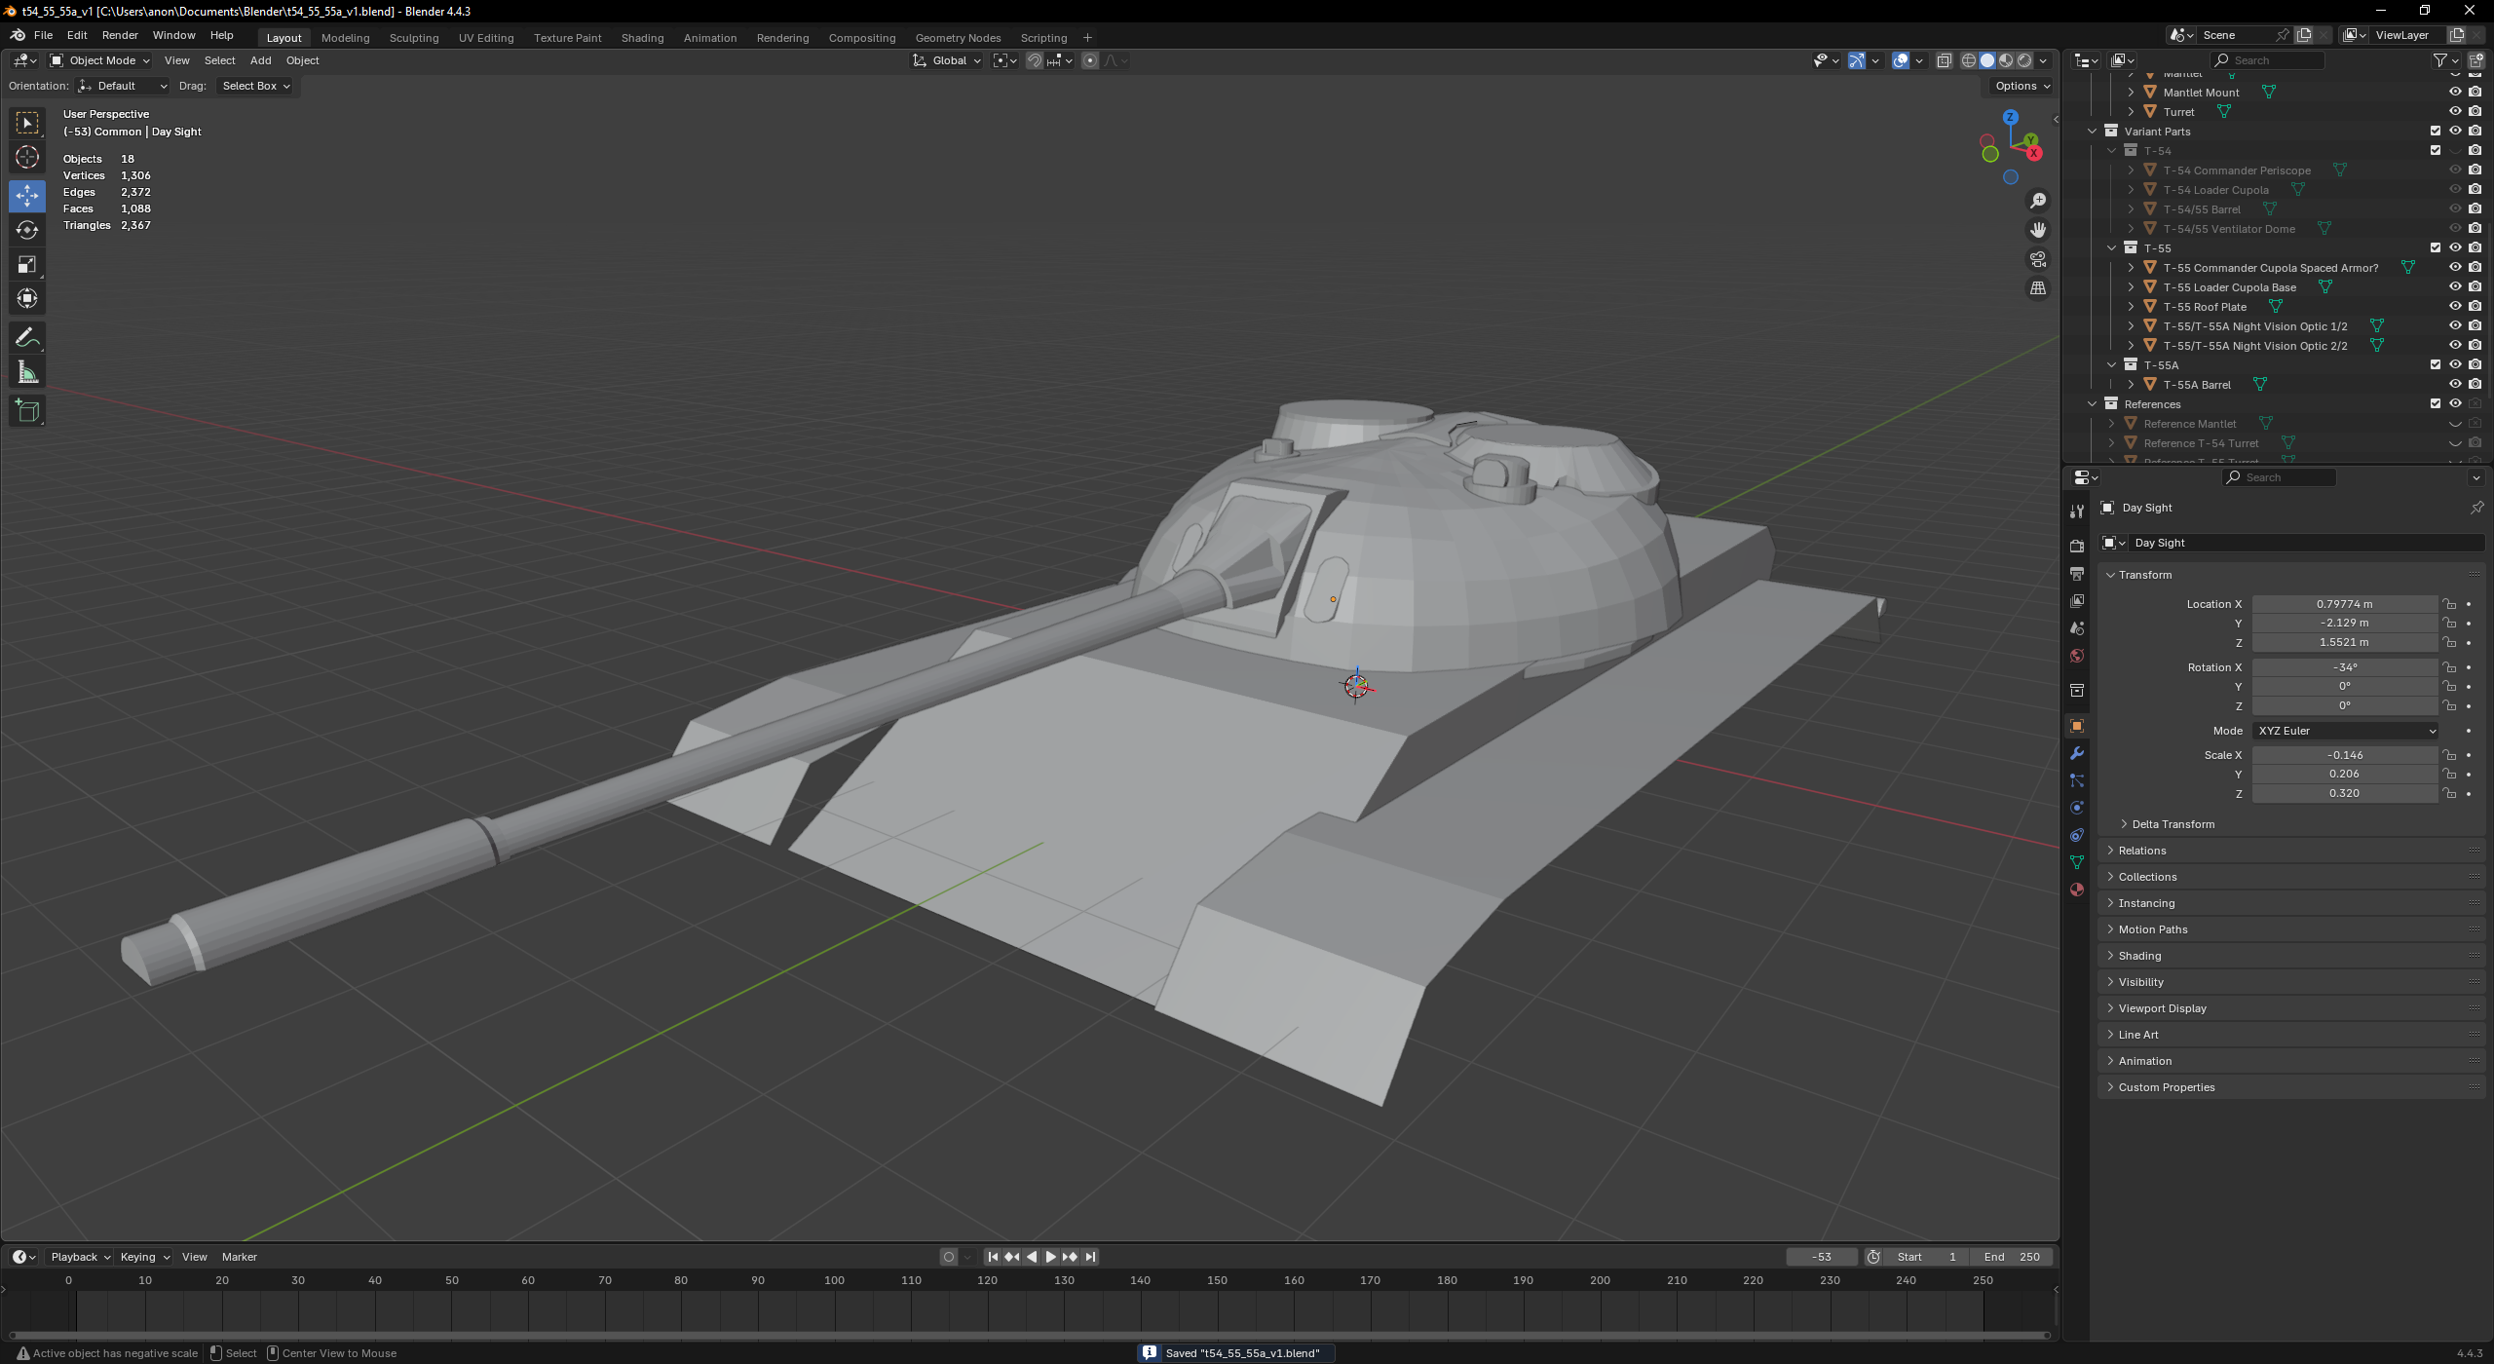This screenshot has width=2494, height=1364.
Task: Click the Options button
Action: [2022, 86]
